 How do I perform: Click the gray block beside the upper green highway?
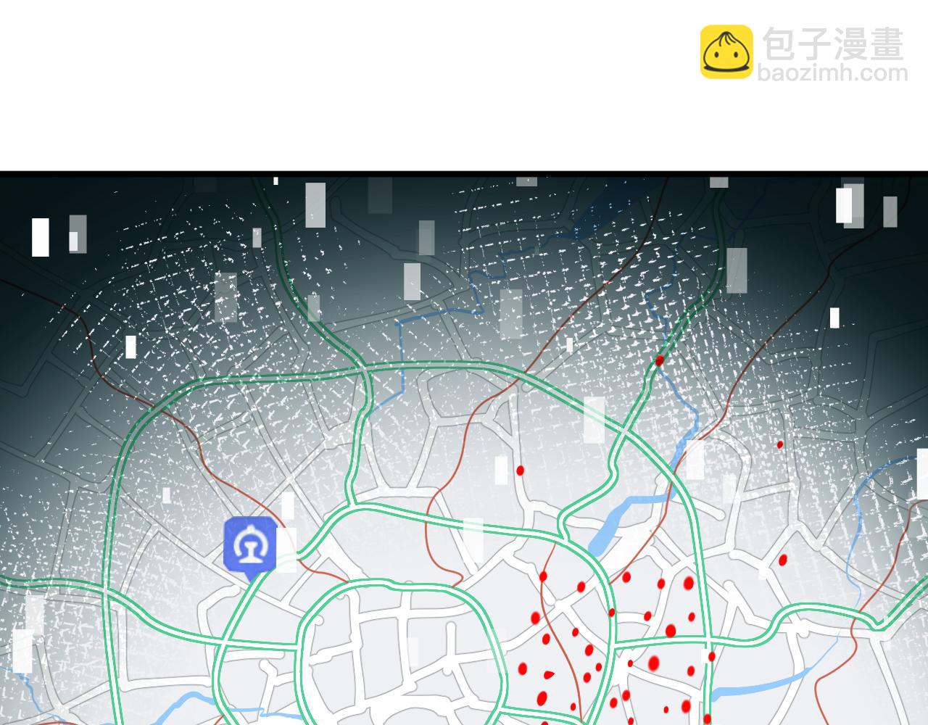pos(736,270)
